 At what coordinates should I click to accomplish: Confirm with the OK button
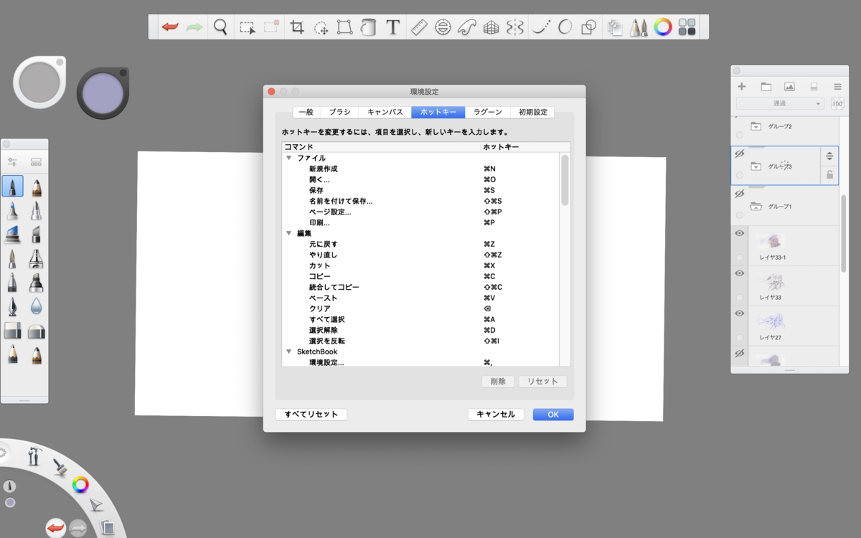coord(553,415)
